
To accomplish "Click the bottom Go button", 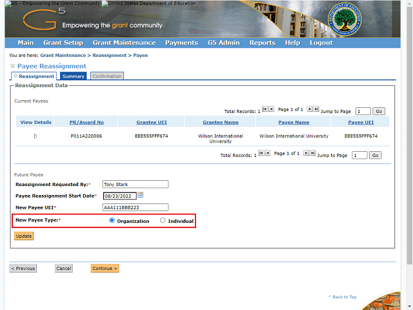I will tap(375, 155).
